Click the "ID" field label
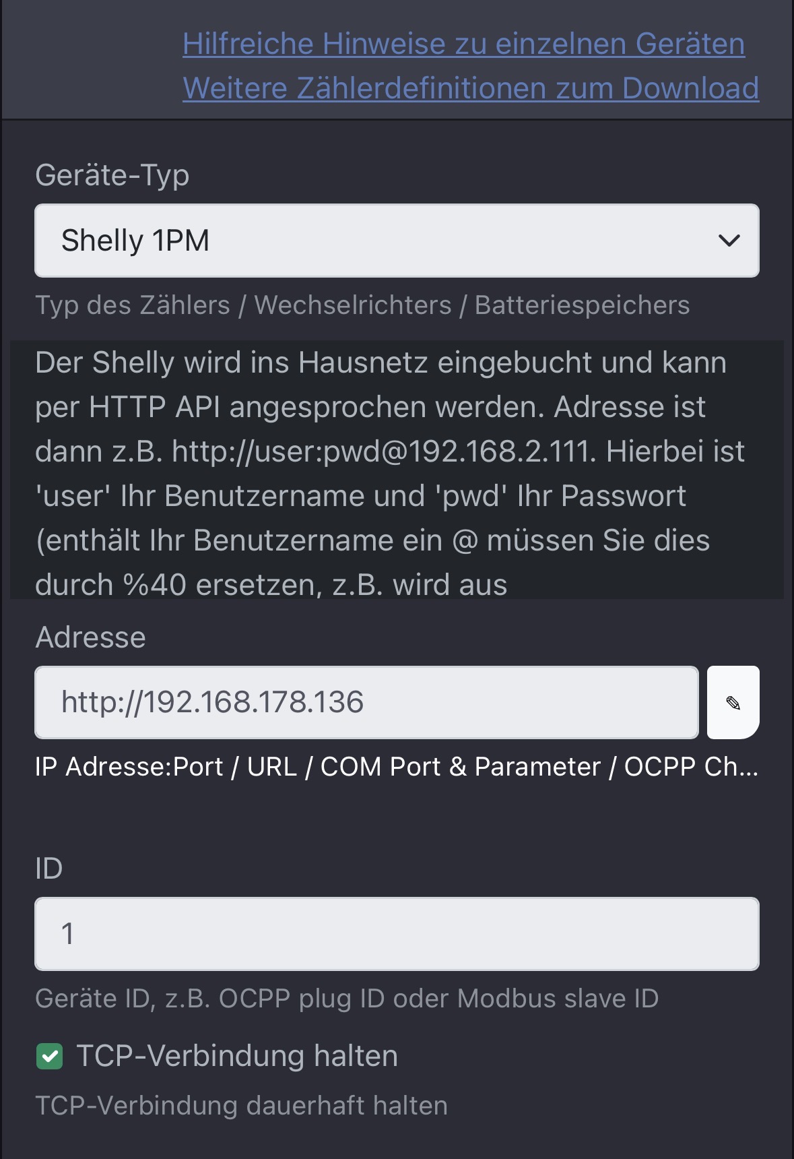 pos(48,869)
